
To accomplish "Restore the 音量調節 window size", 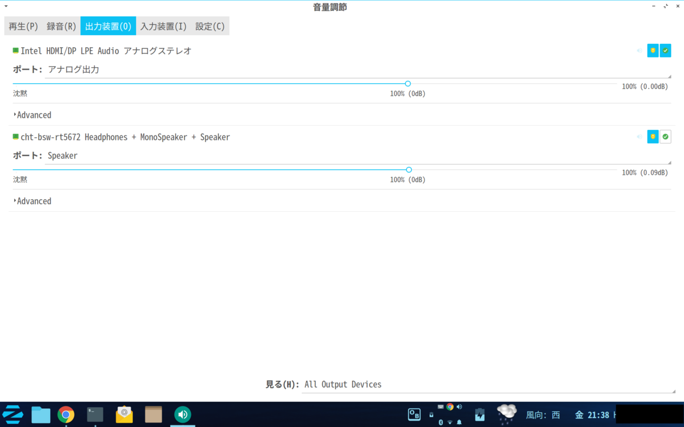I will 666,6.
